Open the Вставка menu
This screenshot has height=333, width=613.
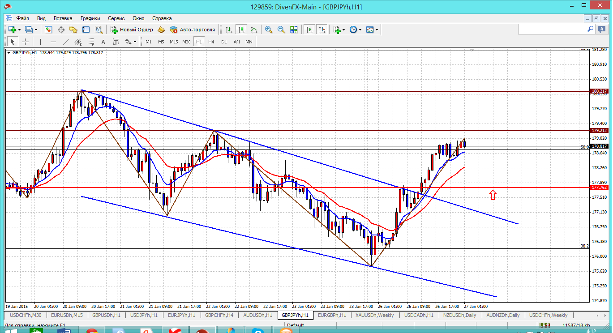(x=63, y=18)
